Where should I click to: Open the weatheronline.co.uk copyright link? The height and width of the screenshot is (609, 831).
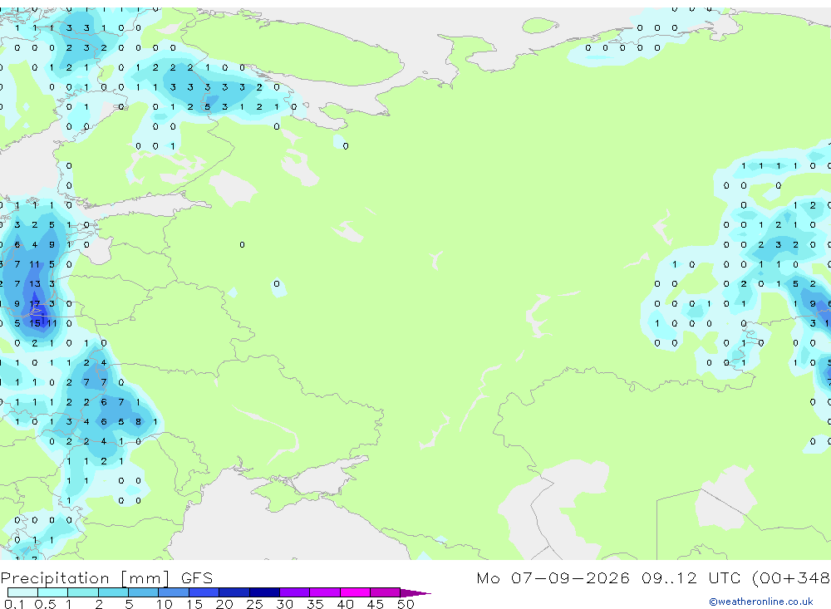click(760, 602)
